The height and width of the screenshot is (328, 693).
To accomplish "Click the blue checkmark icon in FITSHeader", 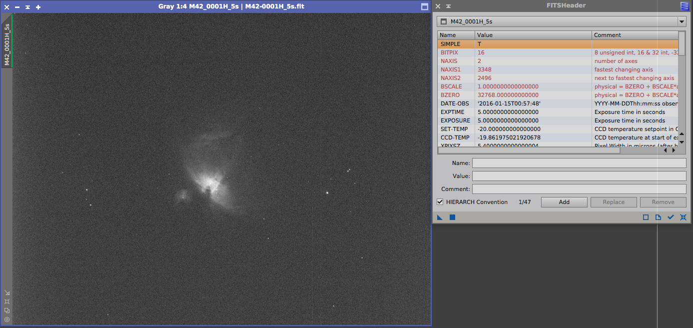I will tap(671, 217).
